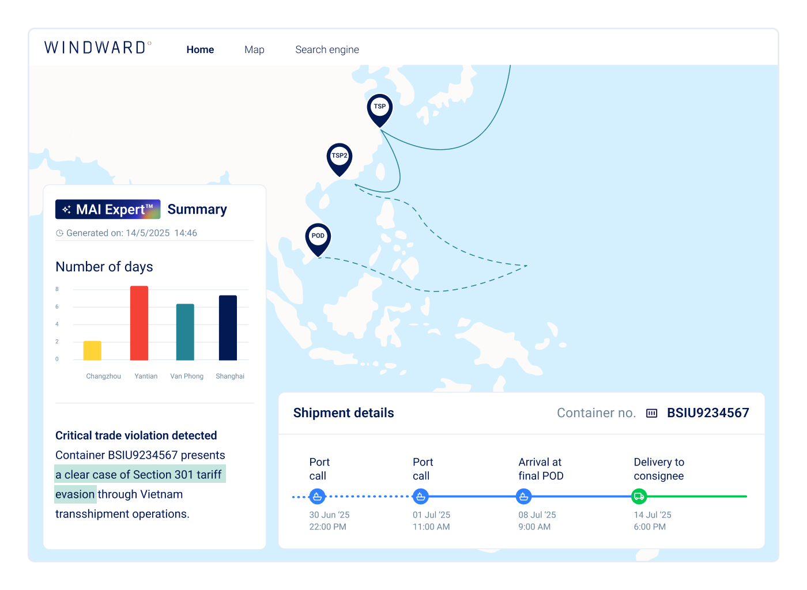Click the Summary heading
807x590 pixels.
pos(197,209)
